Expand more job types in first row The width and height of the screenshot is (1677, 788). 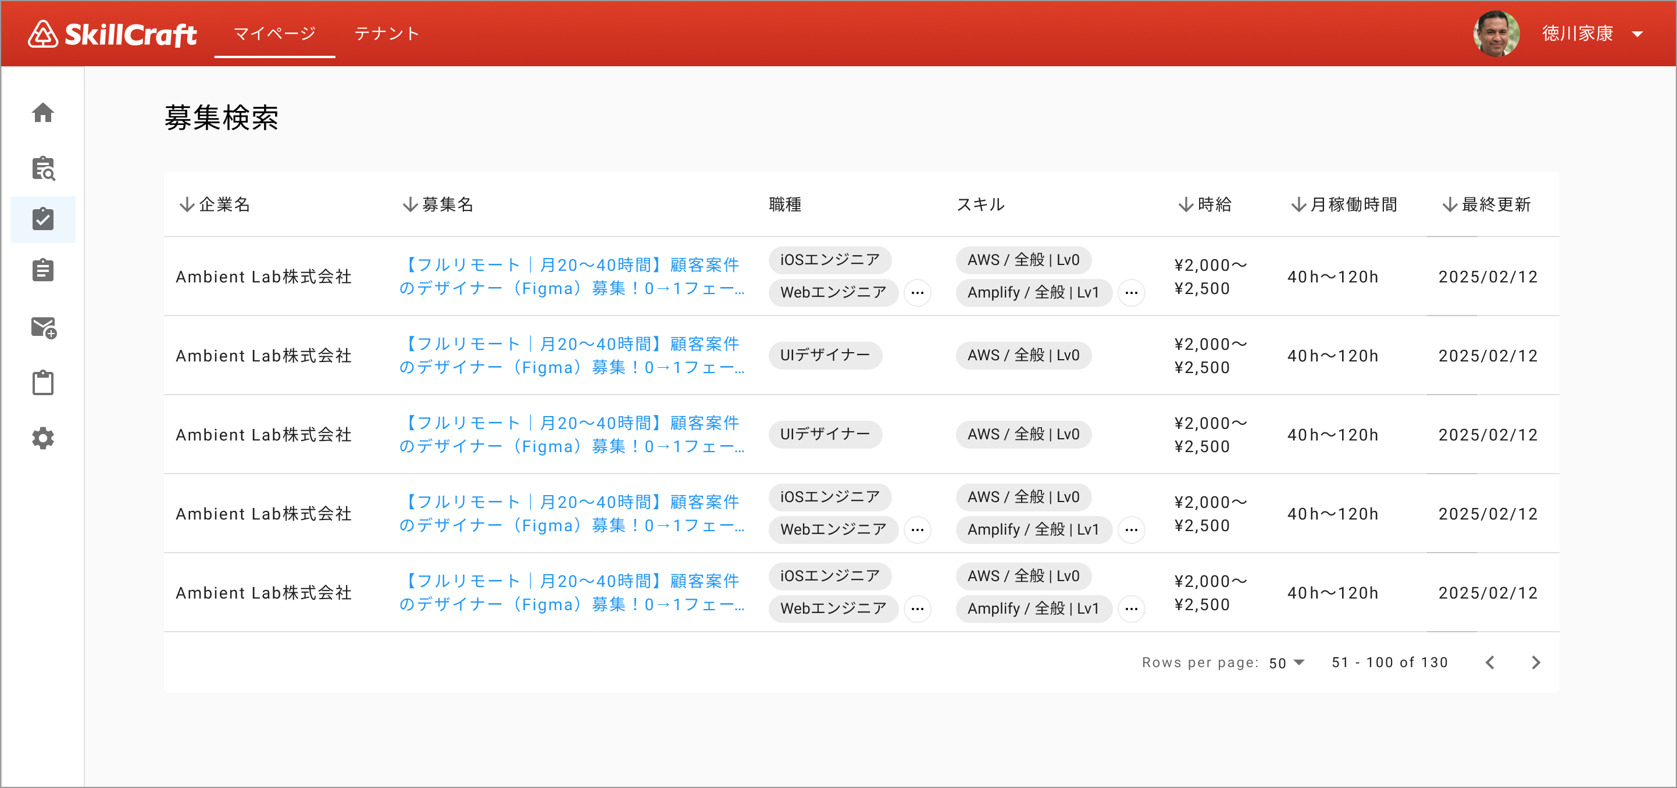918,293
